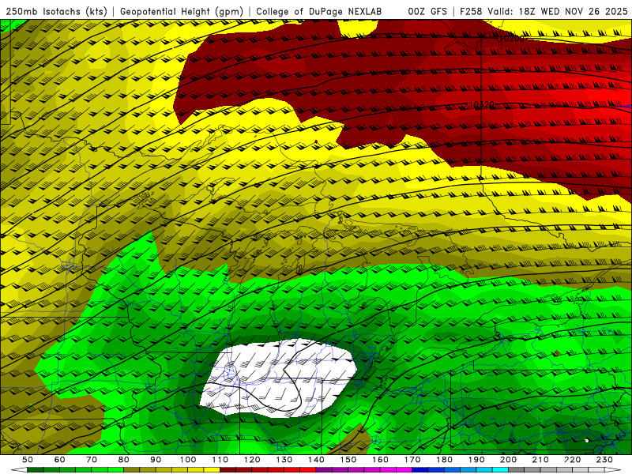
Task: Click the 160 label on the color scale
Action: [380, 460]
